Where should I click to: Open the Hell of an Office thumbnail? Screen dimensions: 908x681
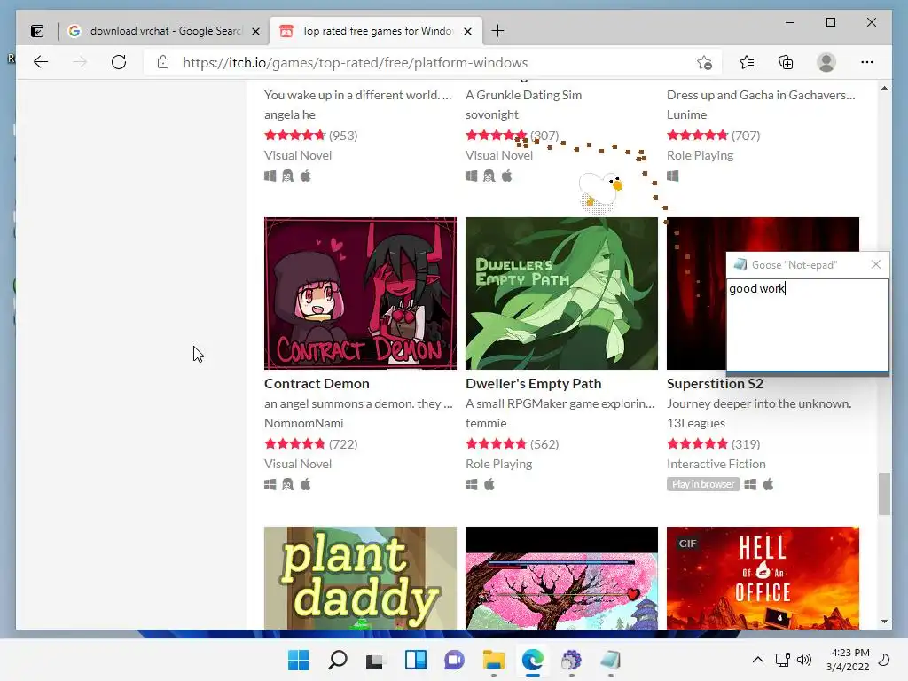click(x=763, y=578)
